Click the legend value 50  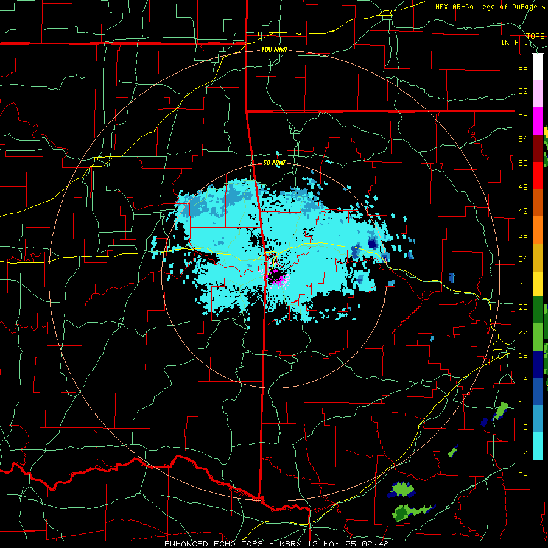click(523, 163)
